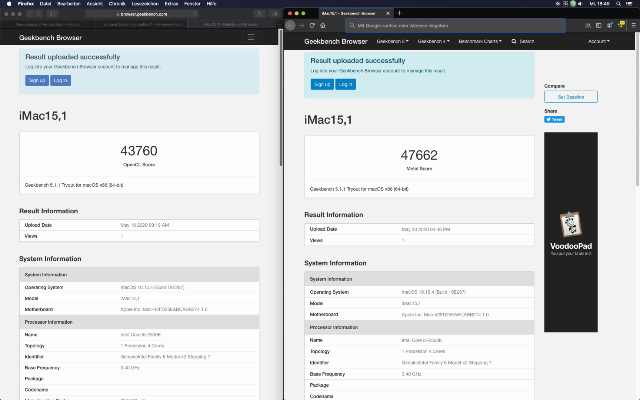
Task: Expand the Account dropdown
Action: coord(599,41)
